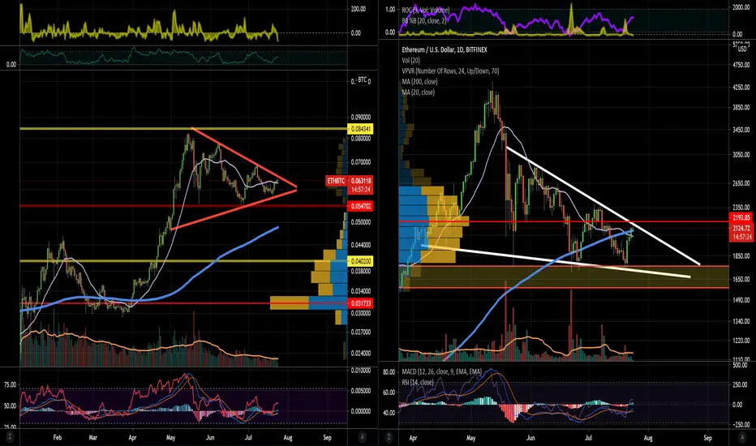Open the BTC currency selector on the left chart
The width and height of the screenshot is (756, 446).
click(x=362, y=79)
